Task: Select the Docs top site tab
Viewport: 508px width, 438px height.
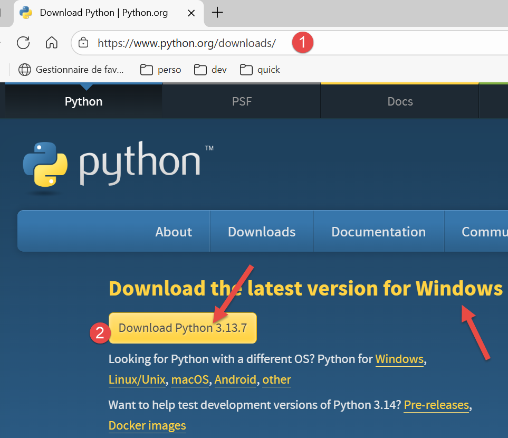Action: point(400,101)
